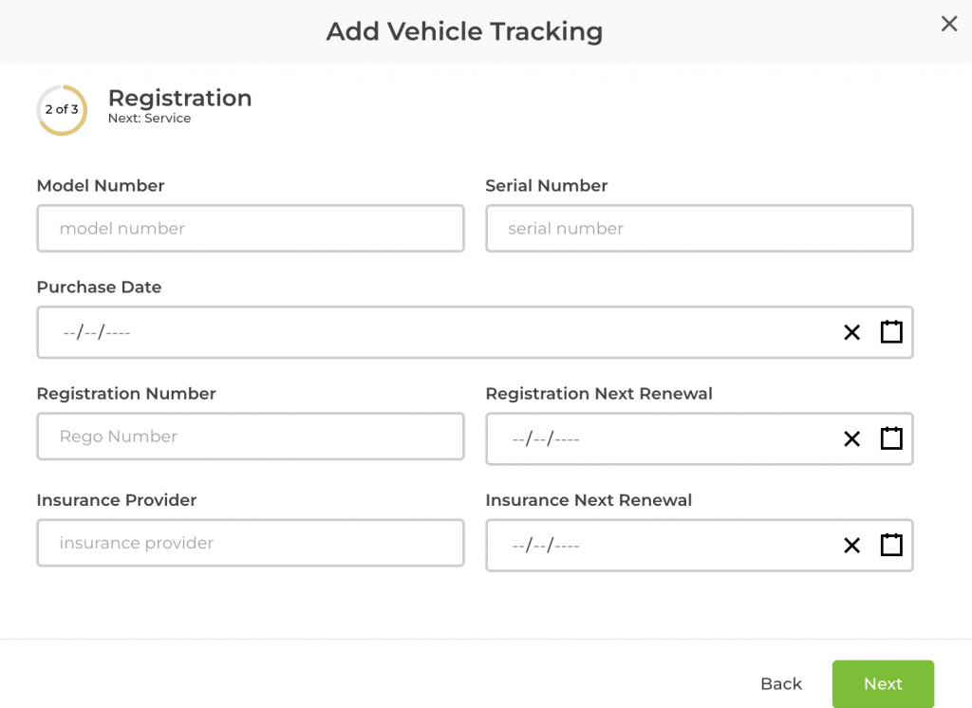972x708 pixels.
Task: Click the 2 of 3 progress circle
Action: tap(62, 110)
